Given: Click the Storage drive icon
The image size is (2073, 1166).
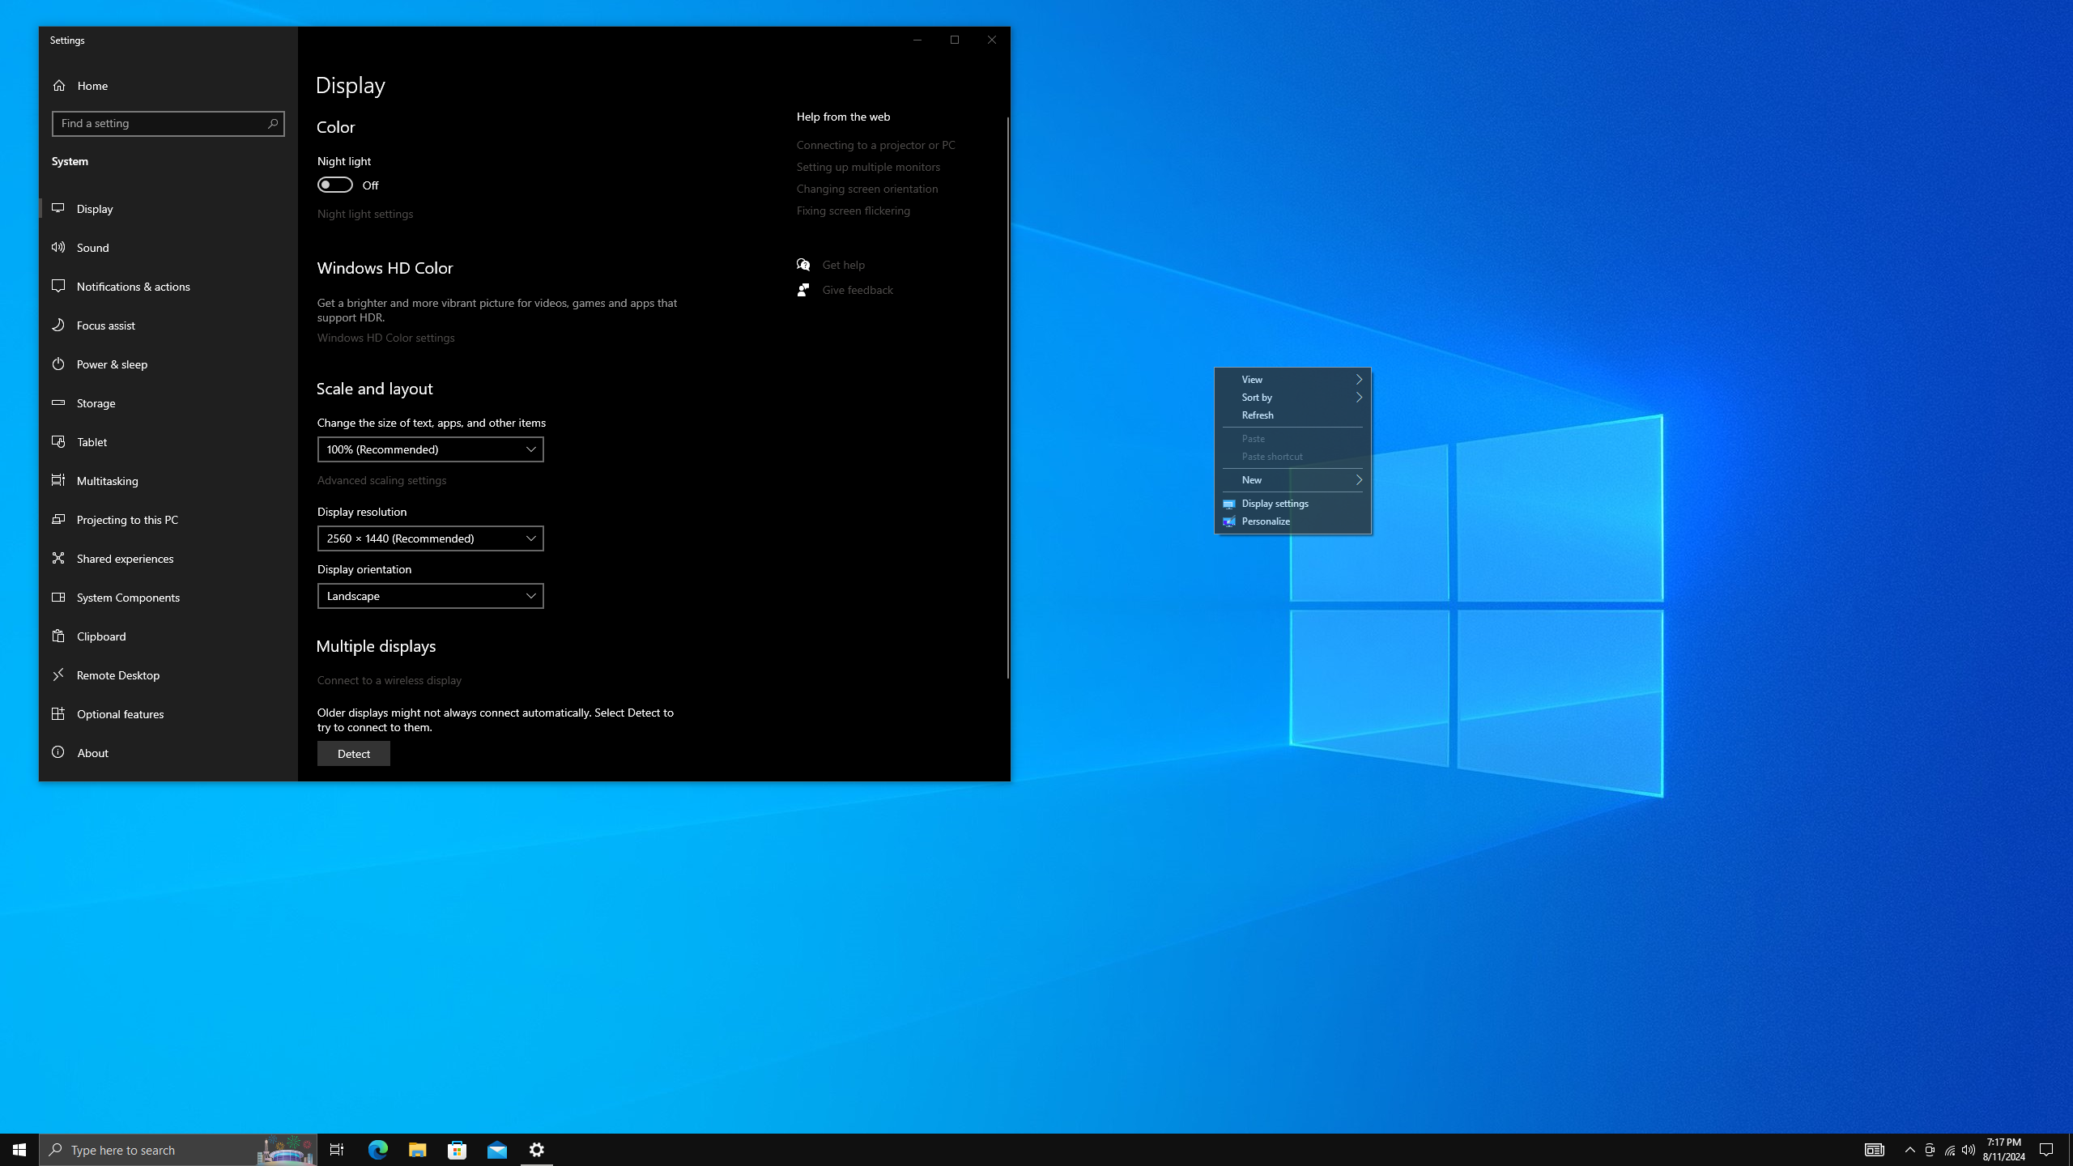Looking at the screenshot, I should tap(58, 402).
